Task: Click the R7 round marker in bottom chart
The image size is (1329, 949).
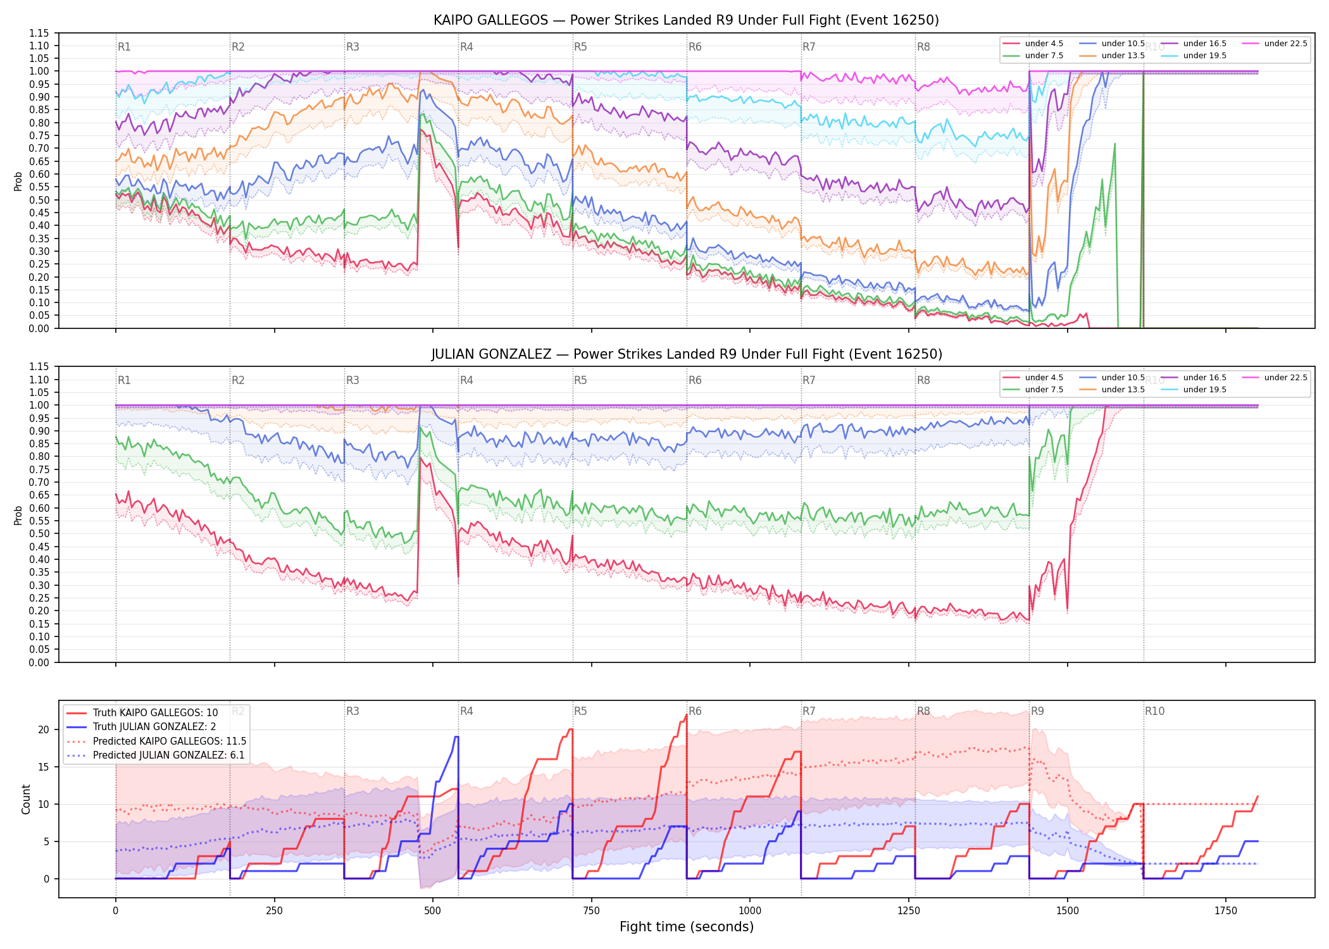Action: click(x=809, y=711)
